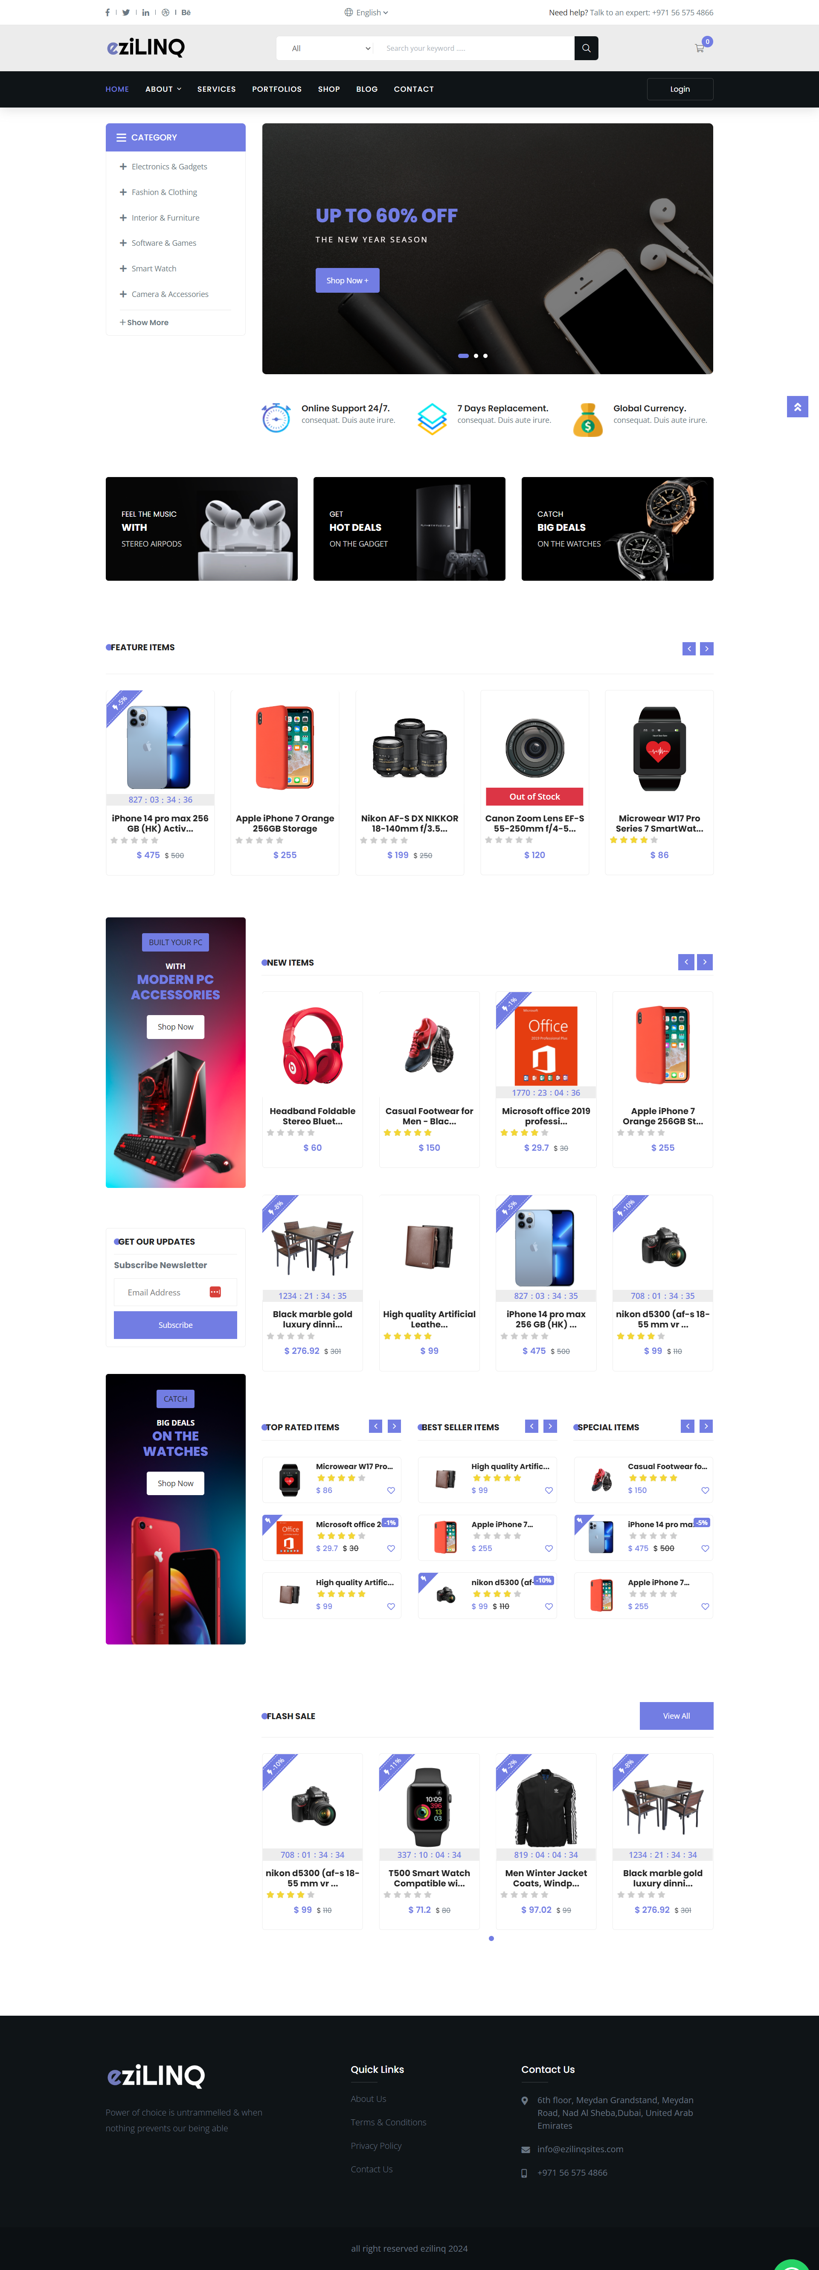Screen dimensions: 819x2270
Task: Open the English language dropdown
Action: click(366, 12)
